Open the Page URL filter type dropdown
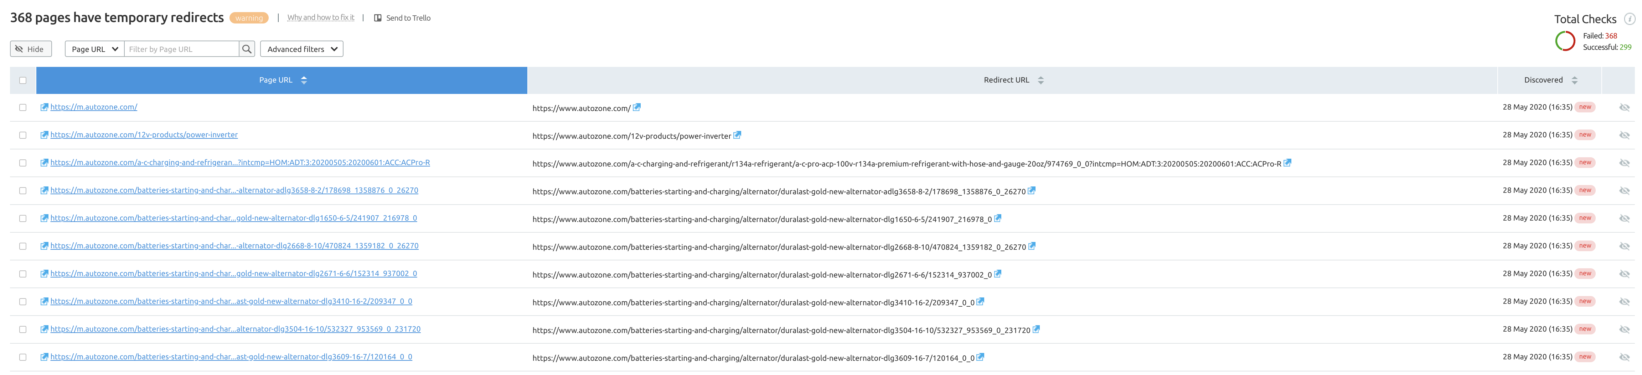The height and width of the screenshot is (375, 1642). (x=94, y=49)
